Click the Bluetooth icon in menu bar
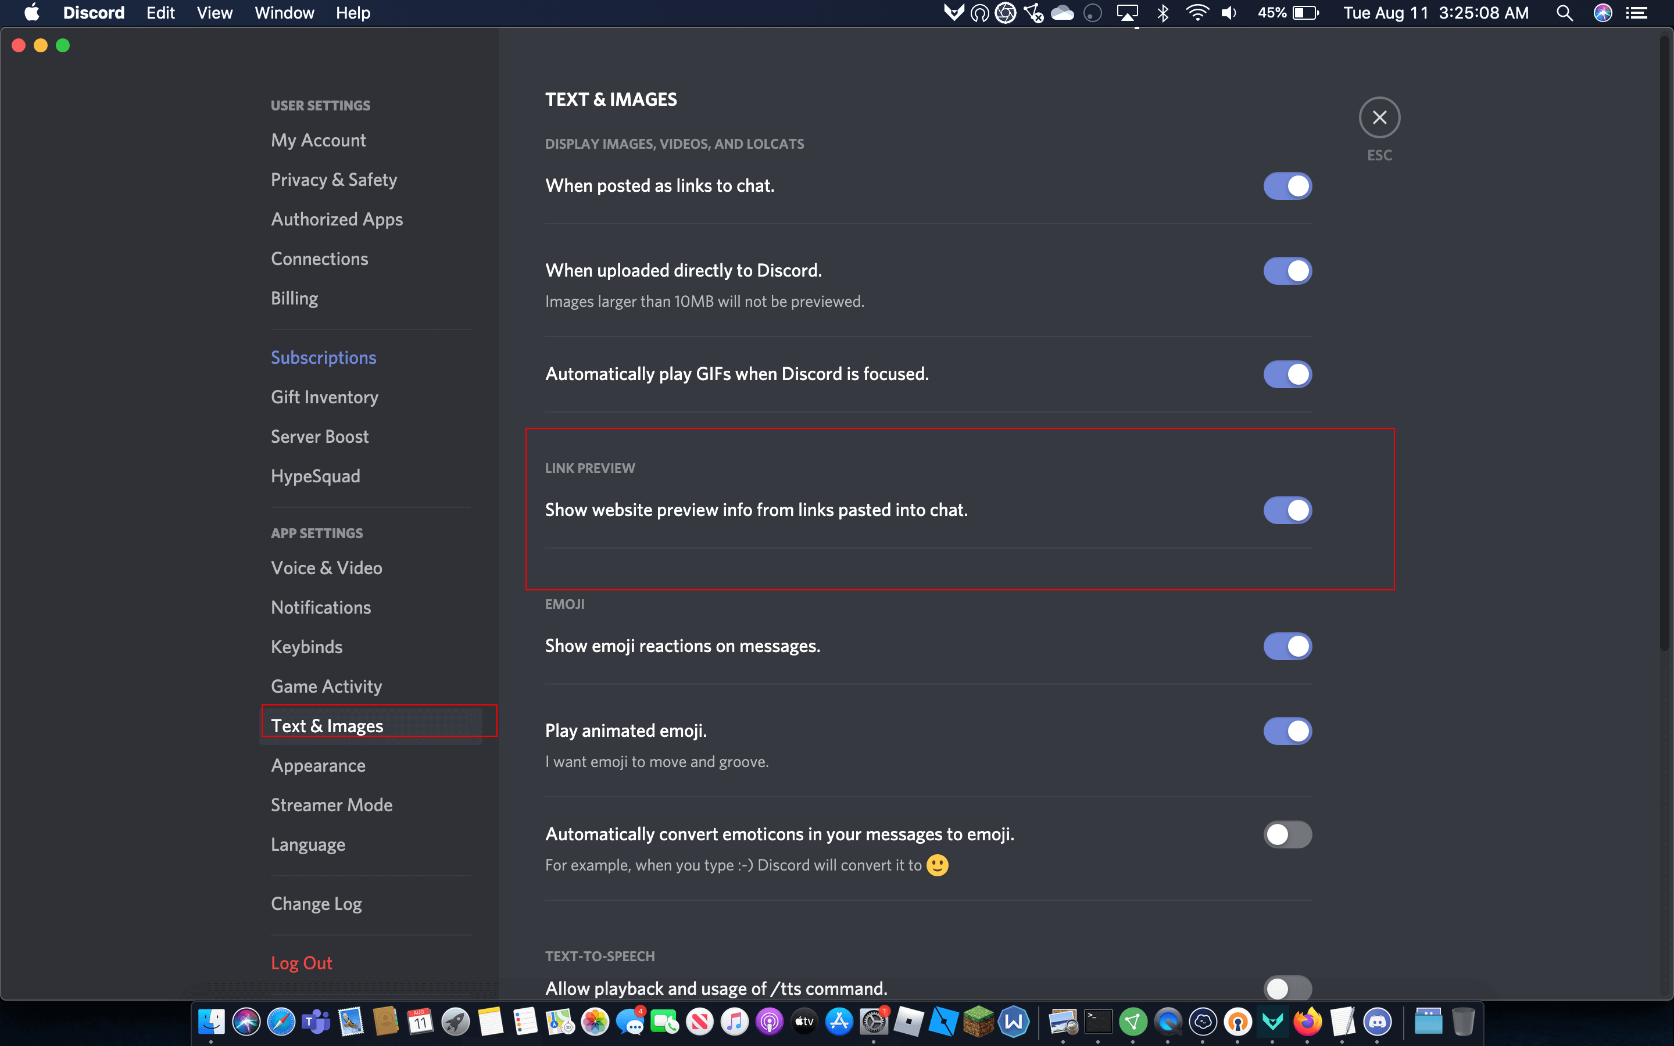Screen dimensions: 1674x1046 coord(1162,13)
